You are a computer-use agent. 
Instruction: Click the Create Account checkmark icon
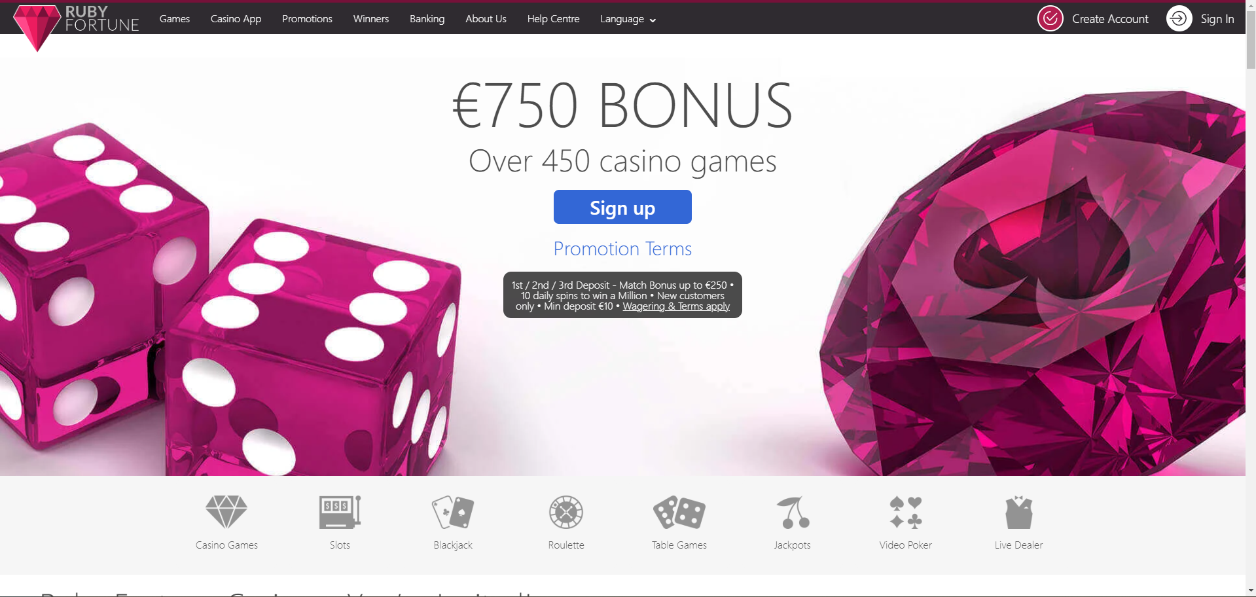point(1050,18)
